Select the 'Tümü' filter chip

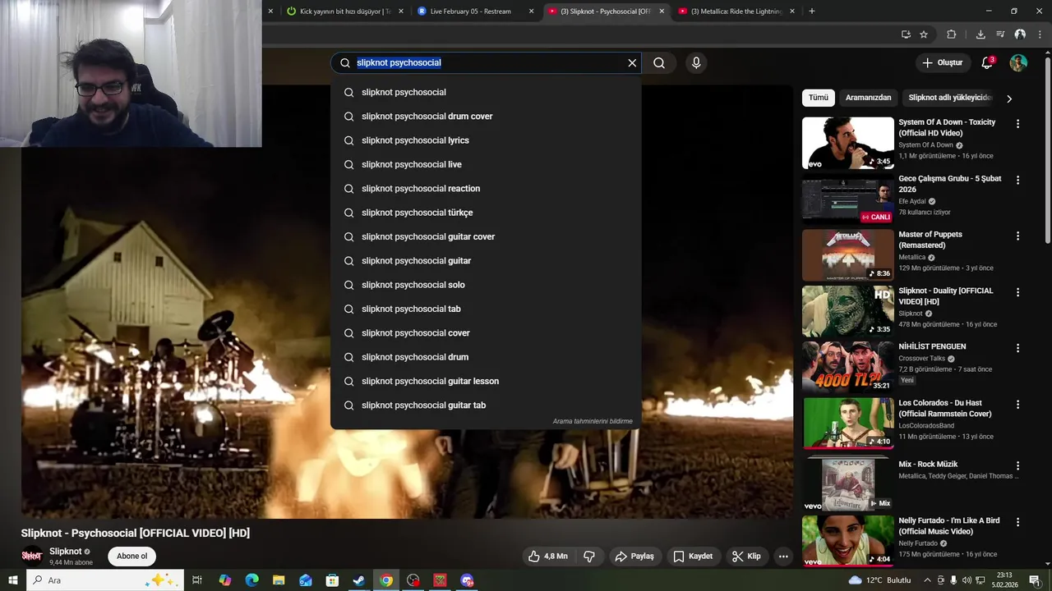(x=819, y=98)
